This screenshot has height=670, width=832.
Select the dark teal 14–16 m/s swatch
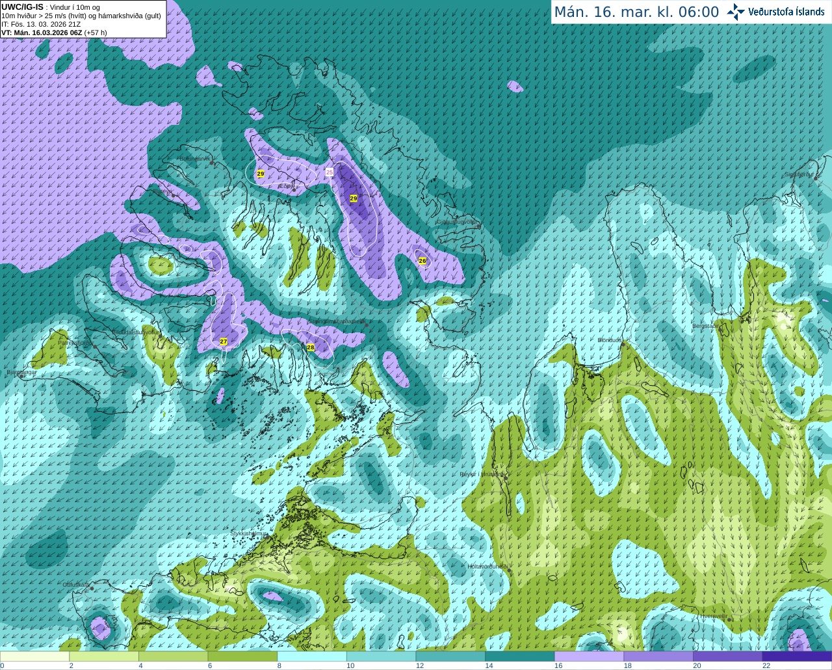(519, 656)
